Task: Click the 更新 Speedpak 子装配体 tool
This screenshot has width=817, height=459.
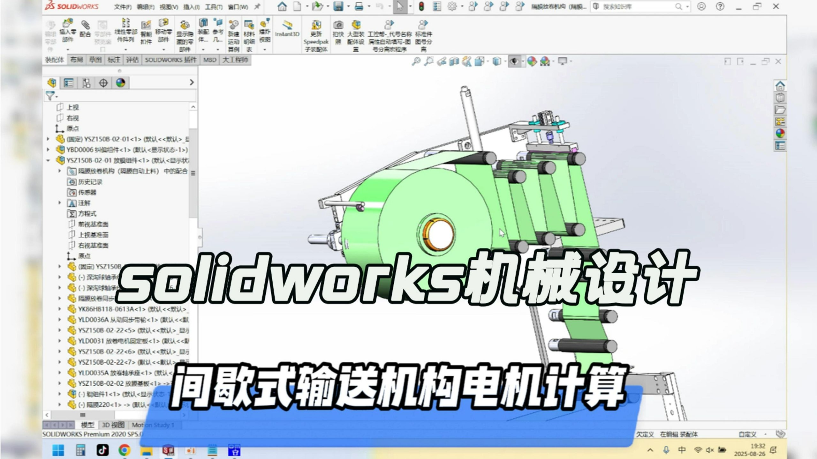Action: pyautogui.click(x=316, y=36)
